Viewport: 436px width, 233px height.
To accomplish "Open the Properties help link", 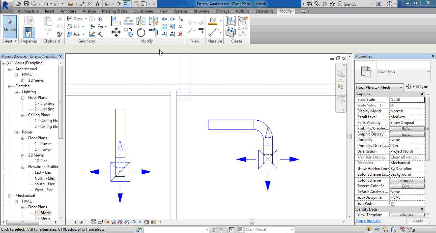I will coord(368,220).
